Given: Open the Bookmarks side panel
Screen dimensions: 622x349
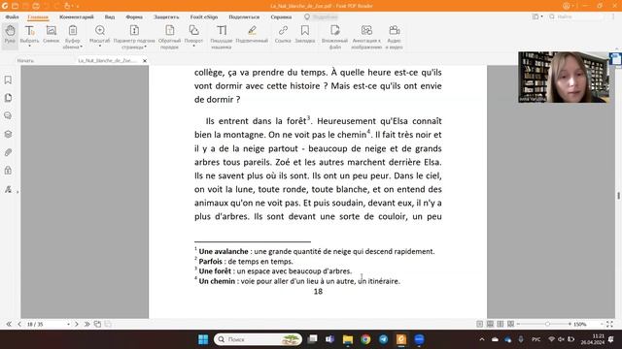Looking at the screenshot, I should (x=8, y=79).
